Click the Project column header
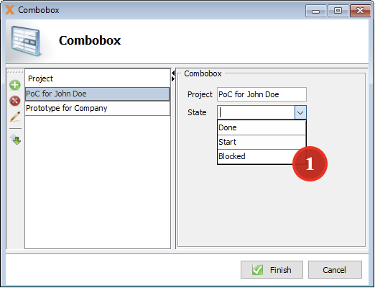Image resolution: width=375 pixels, height=288 pixels. coord(97,78)
